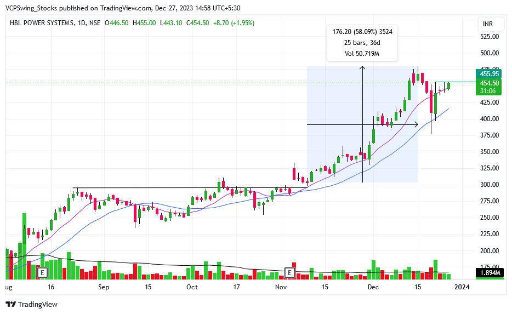
Task: Click the L443.10 low value in header
Action: pyautogui.click(x=171, y=23)
